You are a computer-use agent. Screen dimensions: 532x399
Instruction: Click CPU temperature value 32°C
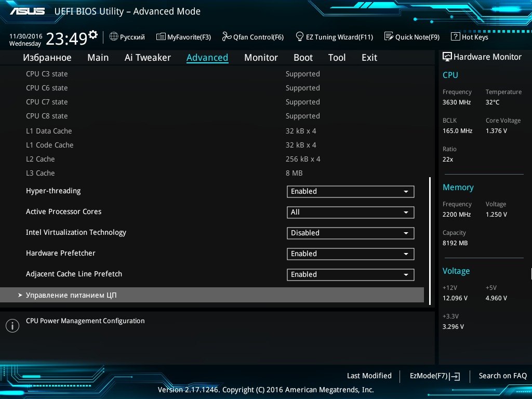(x=493, y=102)
